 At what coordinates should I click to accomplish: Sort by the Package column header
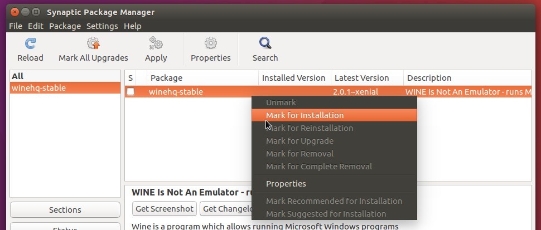click(x=202, y=78)
